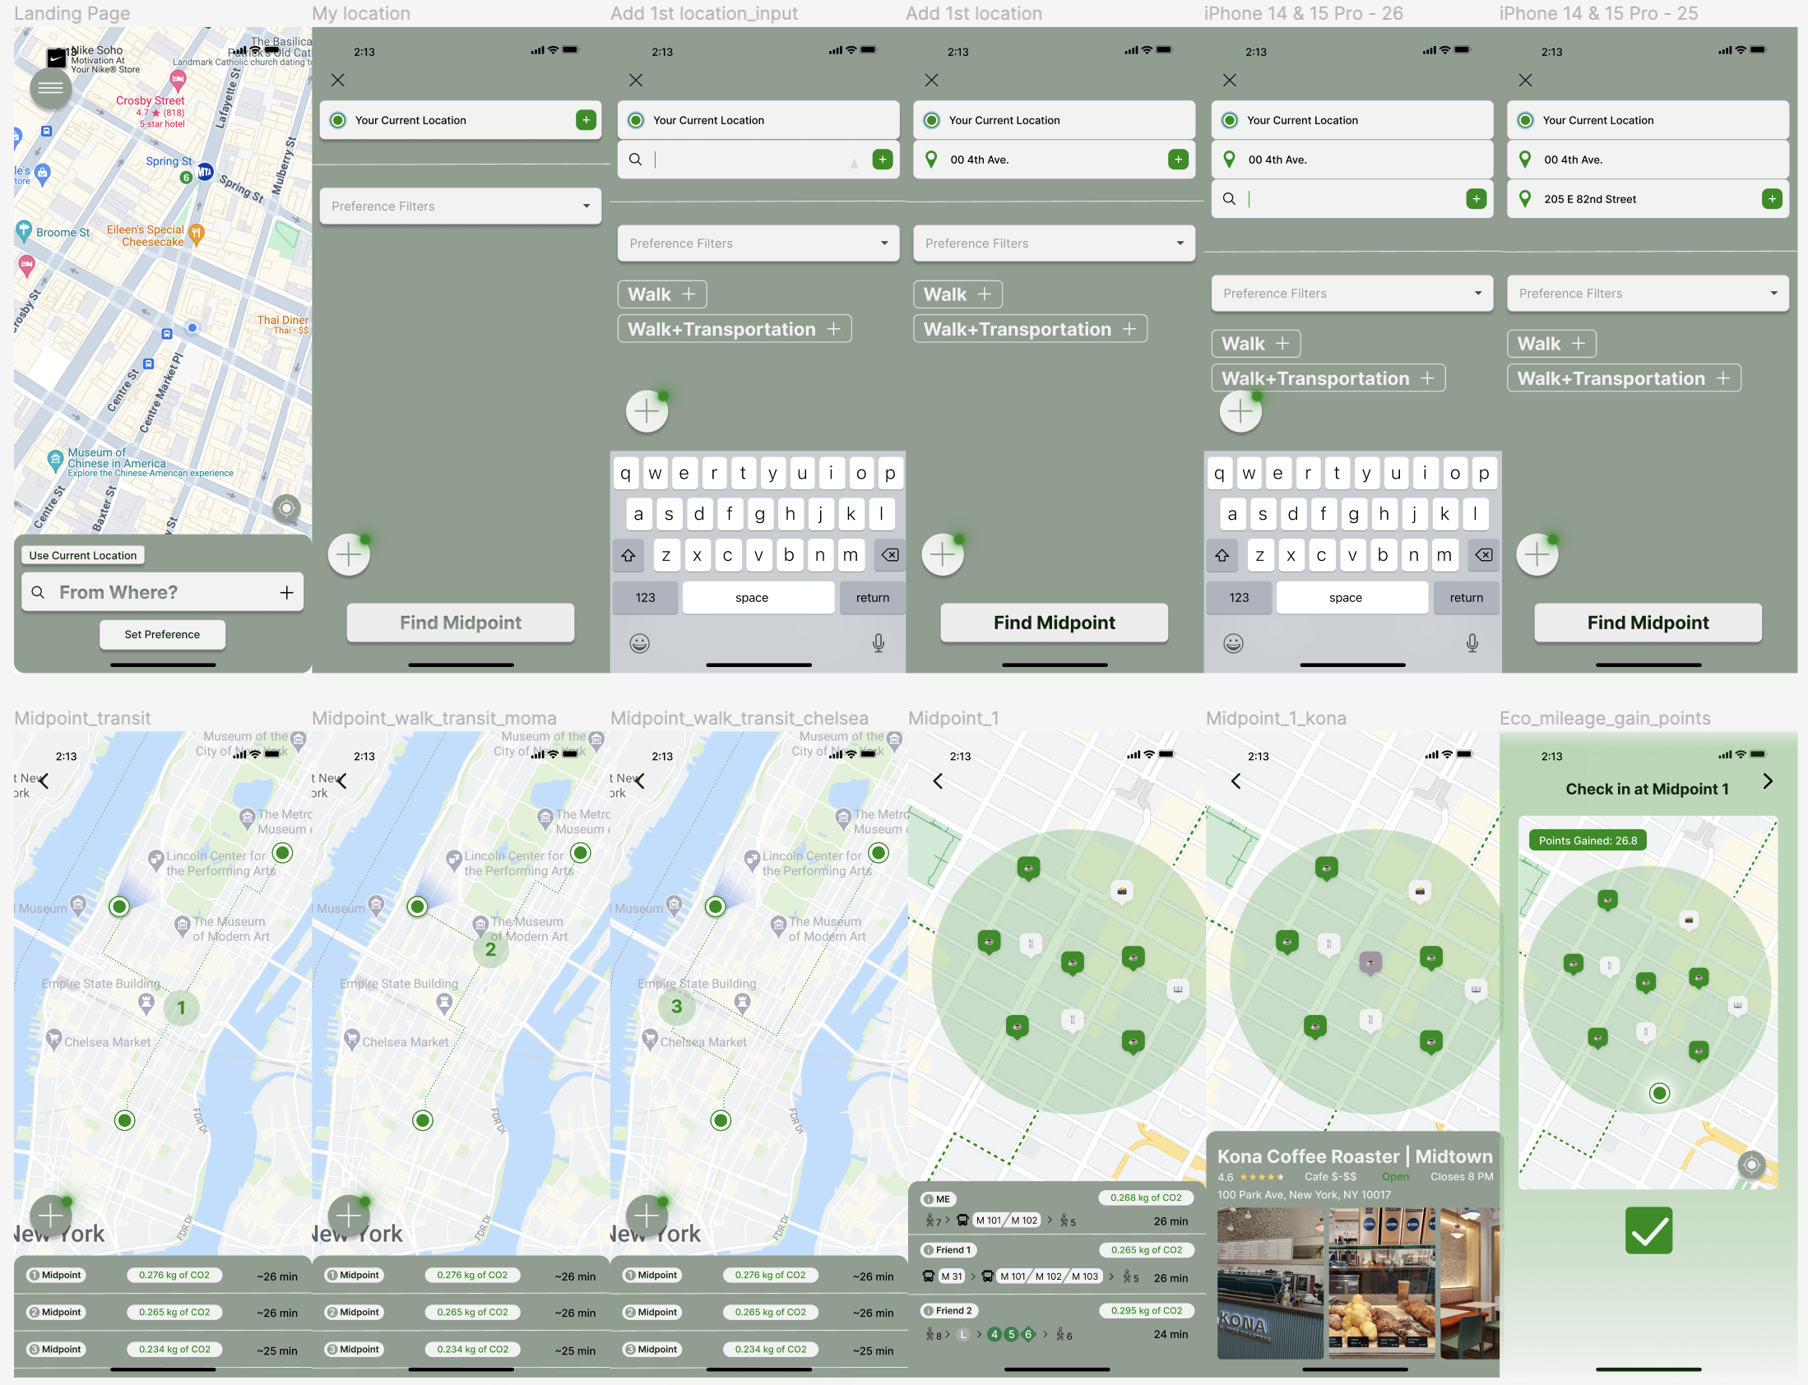Click Use Current Location button on Landing Page
The image size is (1808, 1385).
(82, 556)
